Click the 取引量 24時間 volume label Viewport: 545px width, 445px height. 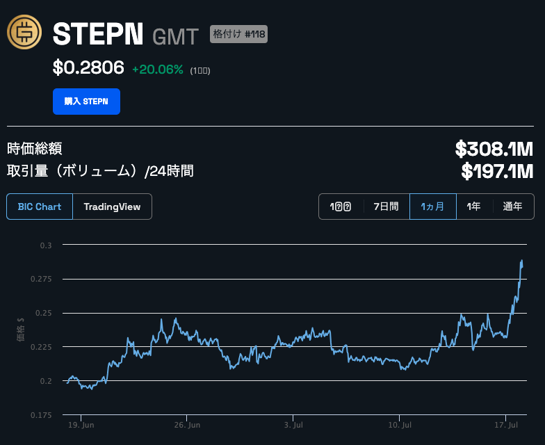(x=100, y=171)
